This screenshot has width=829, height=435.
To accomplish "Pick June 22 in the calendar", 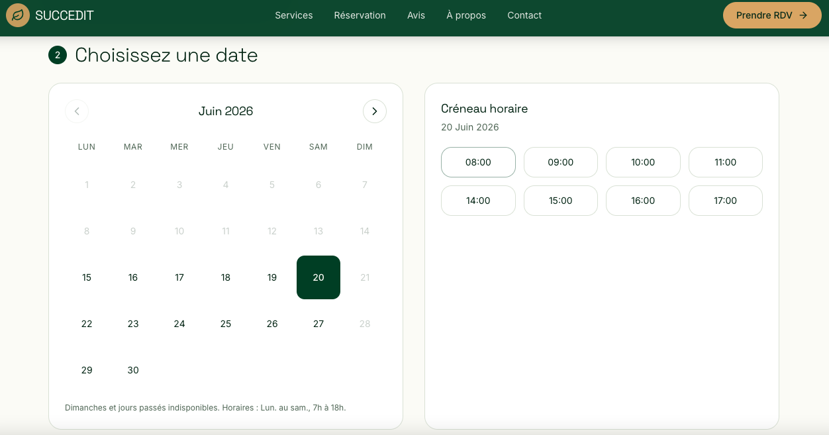I will pyautogui.click(x=87, y=324).
